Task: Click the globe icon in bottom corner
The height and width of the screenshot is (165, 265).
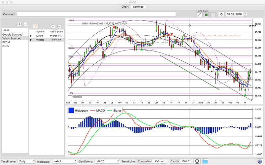Action: (259, 161)
